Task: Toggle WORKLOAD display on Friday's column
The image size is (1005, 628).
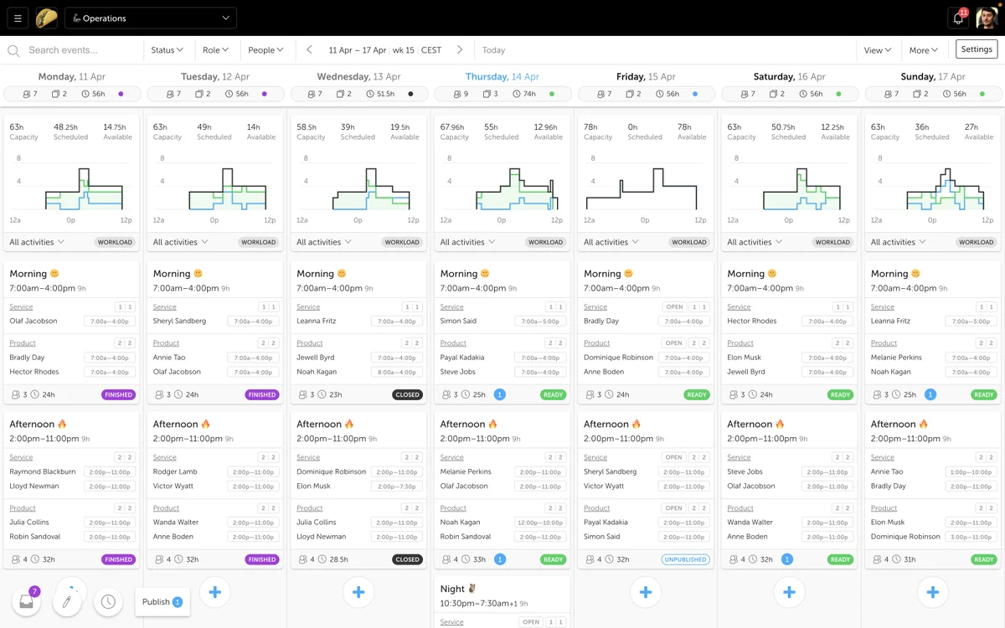Action: 689,242
